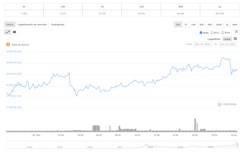The width and height of the screenshot is (243, 152).
Task: Click the Tabla de Bitcoin legend label
Action: pos(20,45)
